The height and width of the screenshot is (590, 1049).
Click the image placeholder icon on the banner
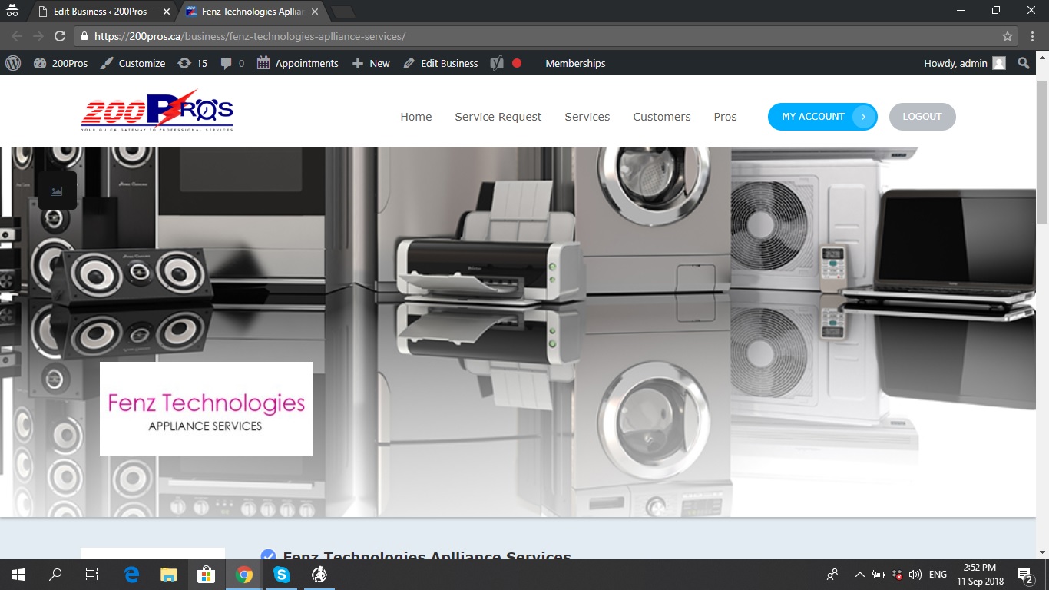pyautogui.click(x=56, y=190)
